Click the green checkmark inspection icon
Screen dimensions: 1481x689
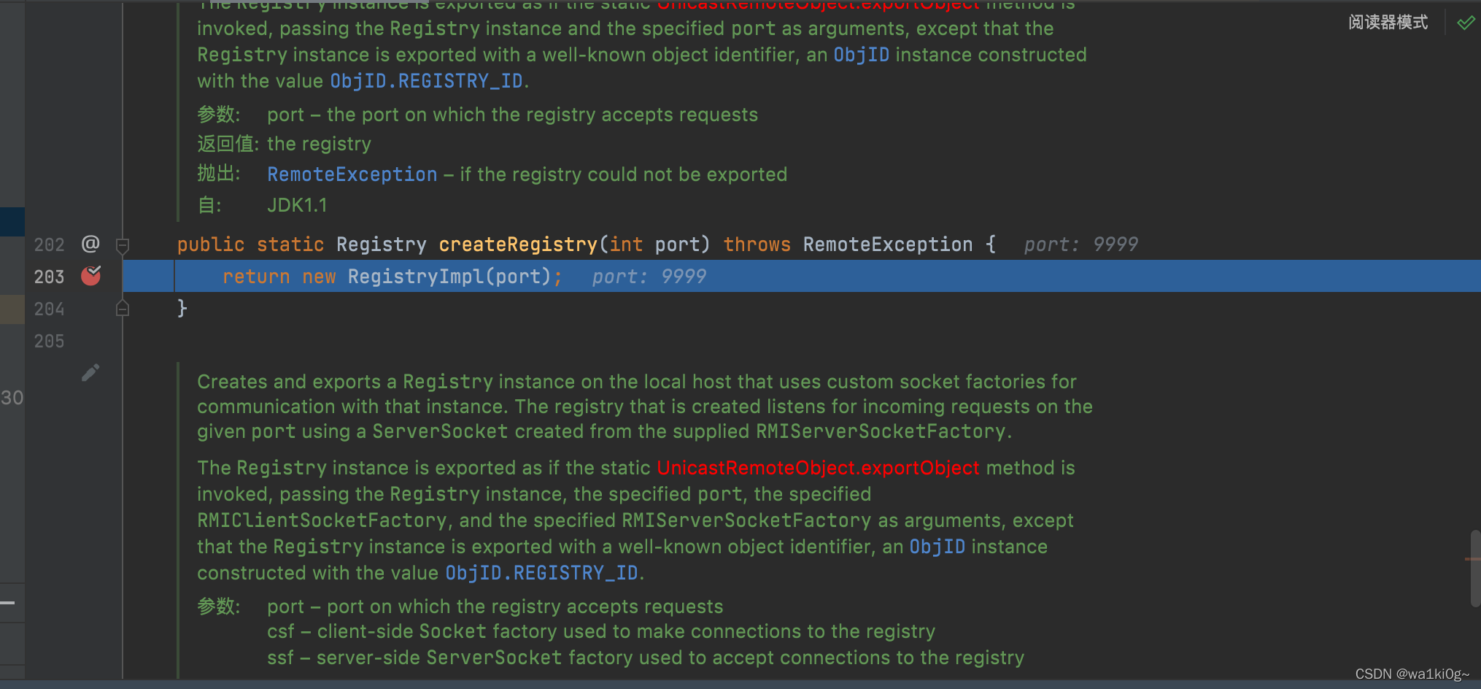tap(1465, 23)
